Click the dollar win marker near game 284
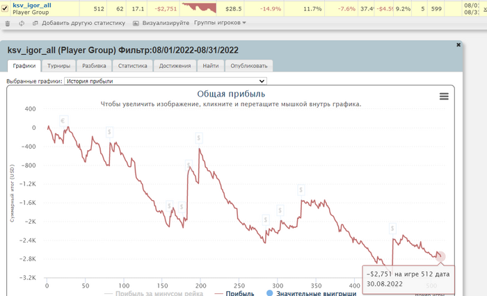Viewport: 487px width, 296px height. [x=265, y=220]
